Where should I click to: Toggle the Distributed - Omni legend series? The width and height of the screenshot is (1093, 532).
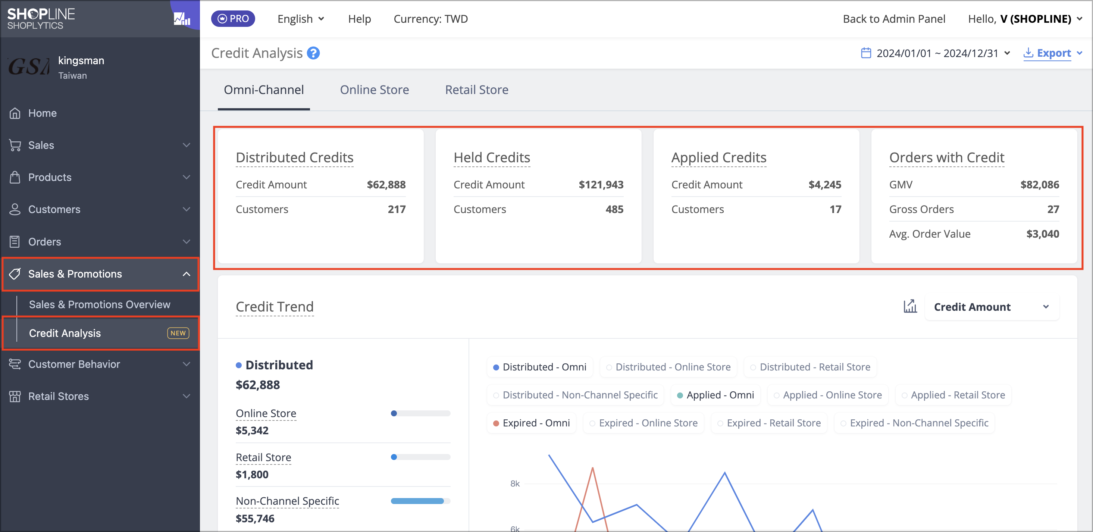tap(539, 367)
